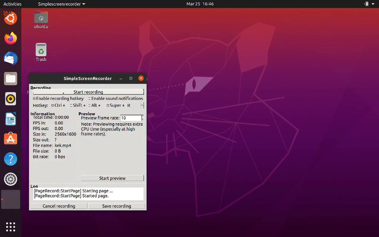
Task: Click the preview frame rate stepper arrows
Action: 142,118
